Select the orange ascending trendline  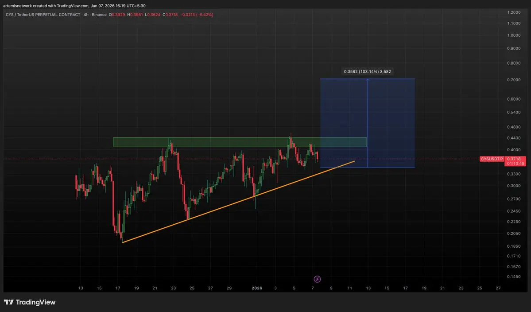(238, 202)
